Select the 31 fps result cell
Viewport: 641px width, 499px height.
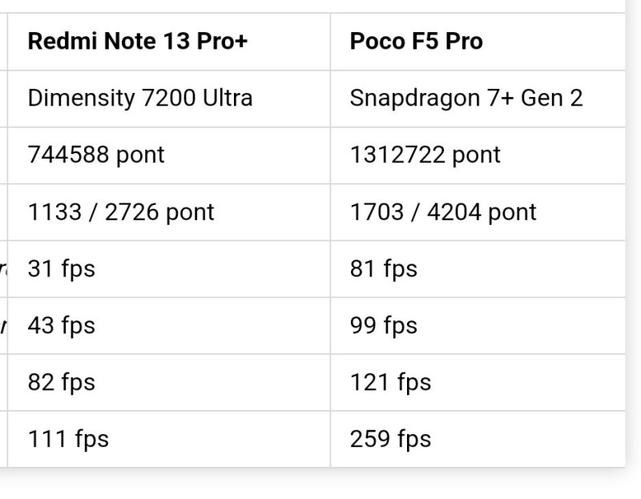pyautogui.click(x=169, y=269)
